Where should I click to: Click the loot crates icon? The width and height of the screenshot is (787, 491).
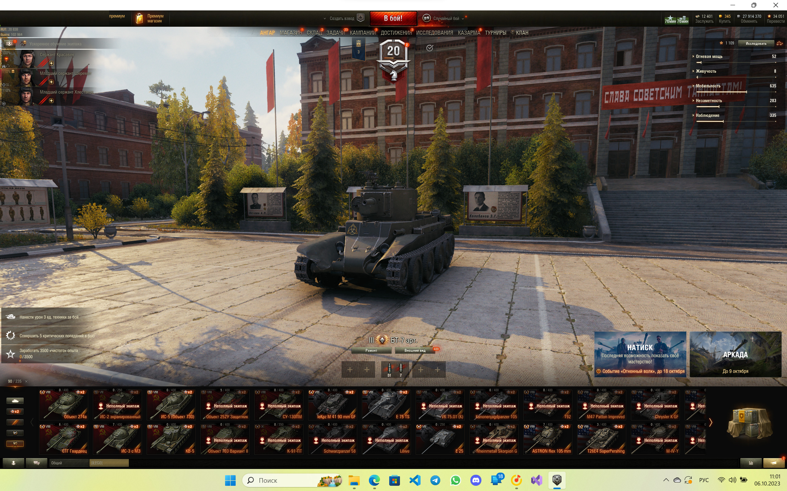click(x=749, y=423)
